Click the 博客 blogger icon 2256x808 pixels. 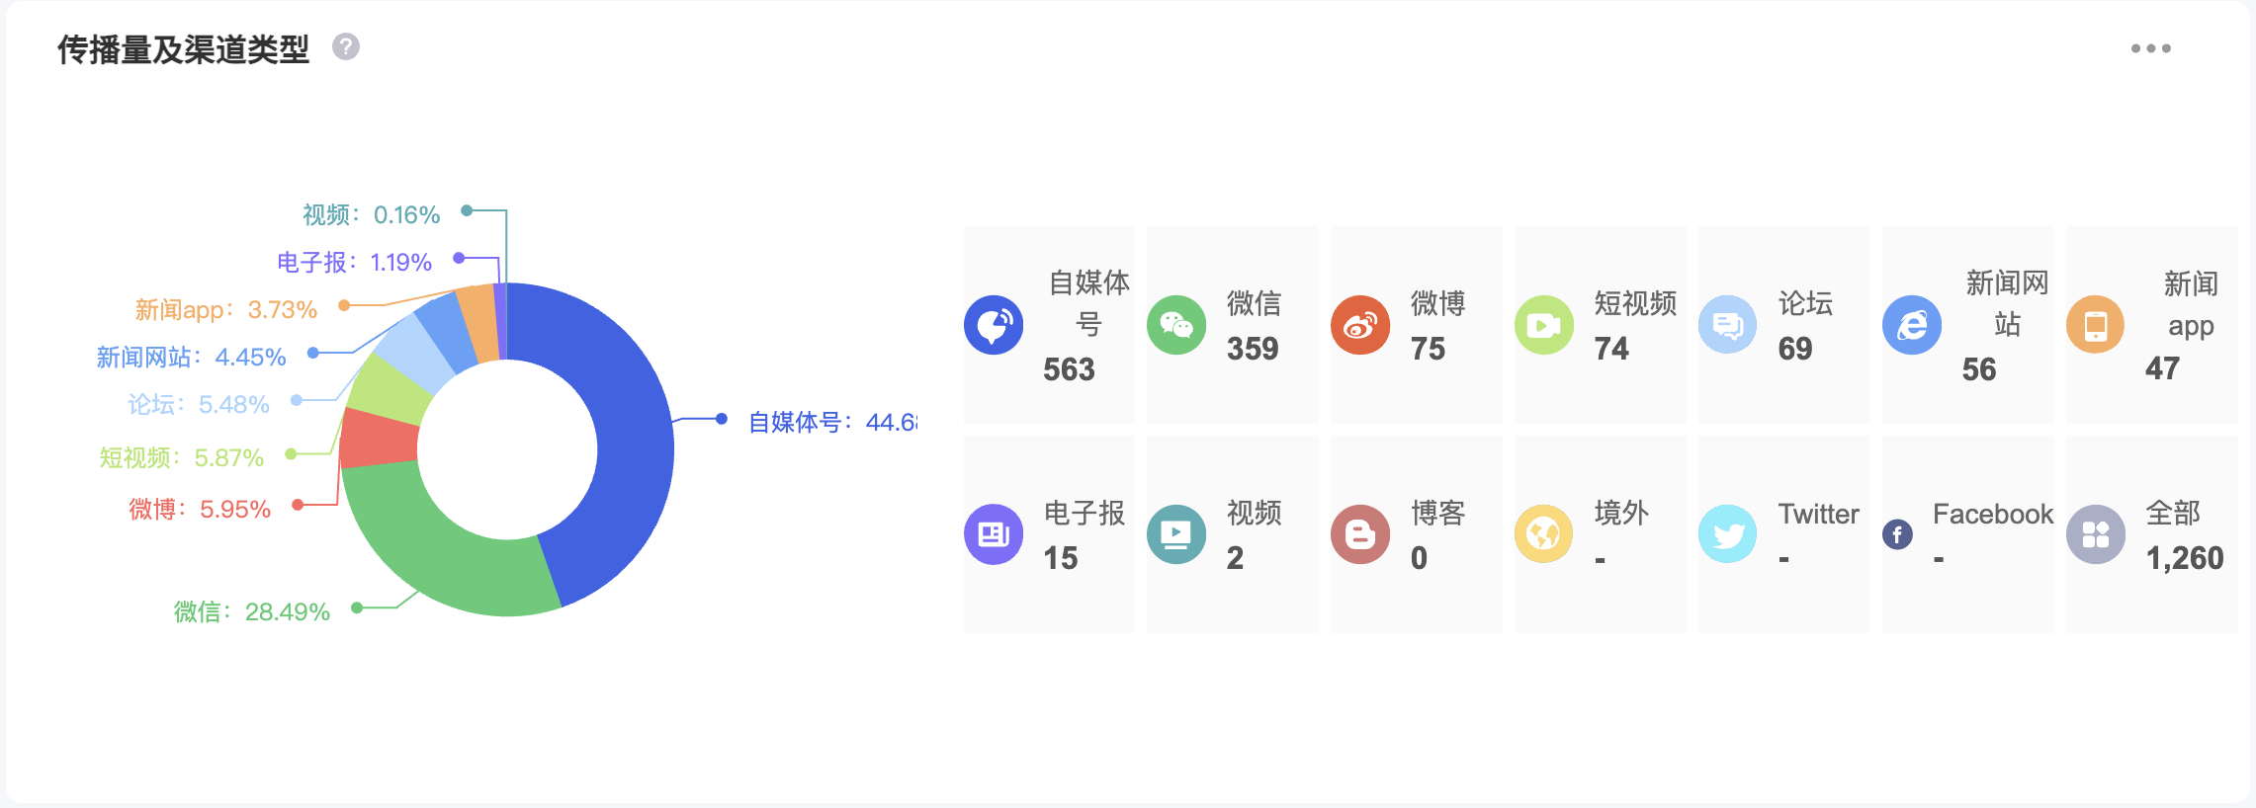(x=1360, y=534)
